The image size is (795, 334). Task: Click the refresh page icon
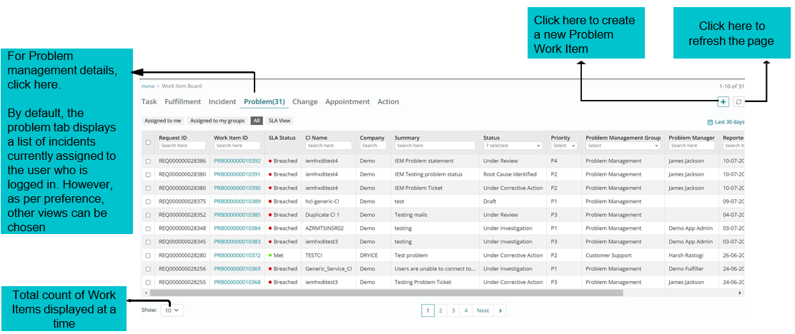pyautogui.click(x=739, y=102)
